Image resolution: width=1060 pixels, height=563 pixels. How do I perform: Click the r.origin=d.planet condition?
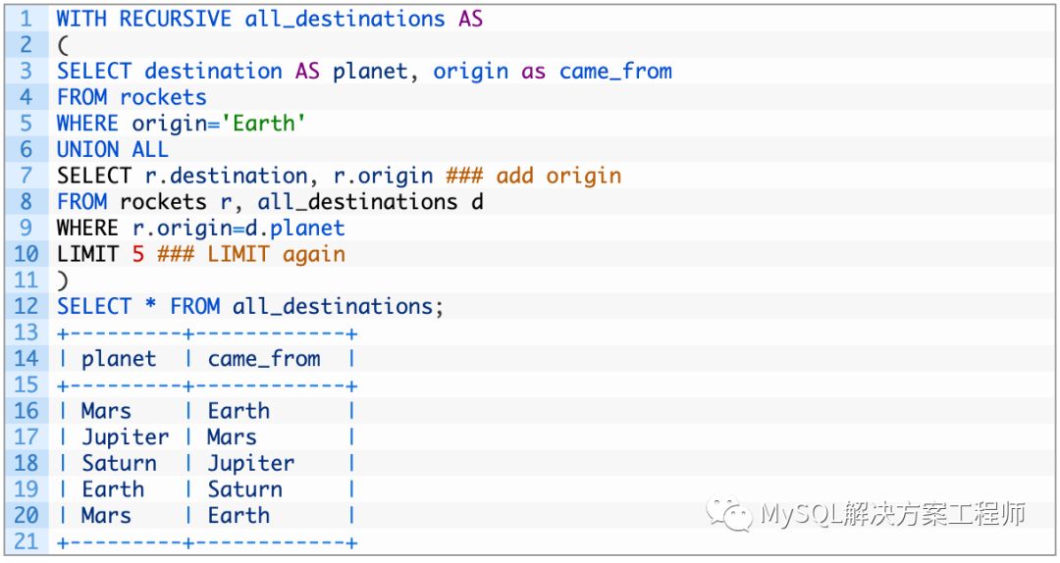coord(238,228)
